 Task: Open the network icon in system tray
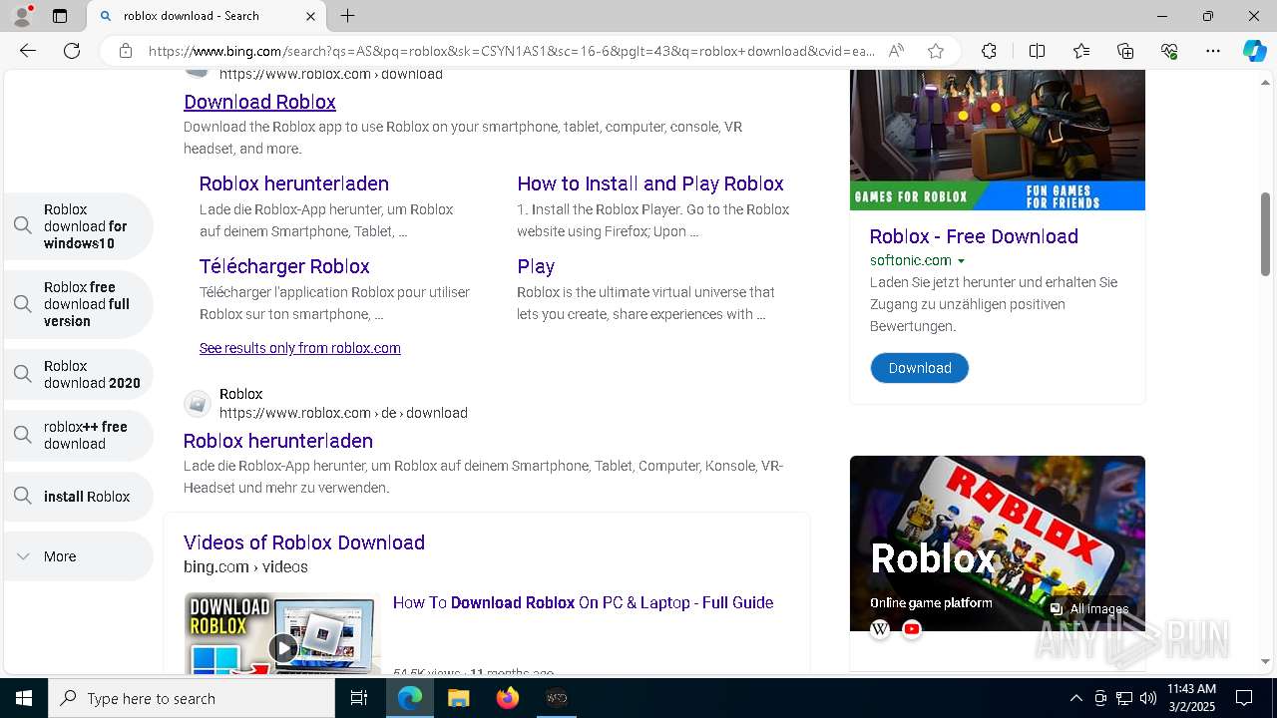pos(1124,698)
